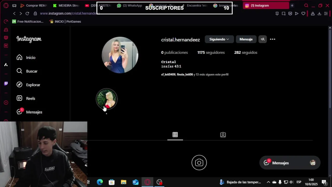
Task: Click finsta_leti06 follower link
Action: (185, 75)
